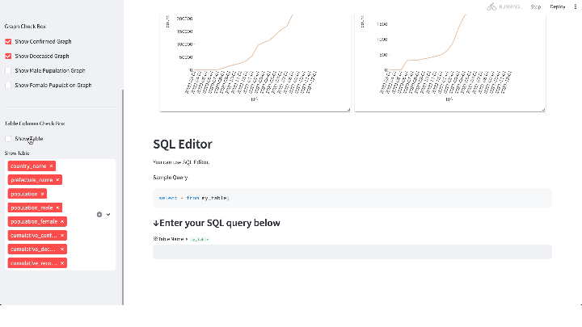Remove the prefecture_name tag
Image resolution: width=582 pixels, height=327 pixels.
(57, 179)
